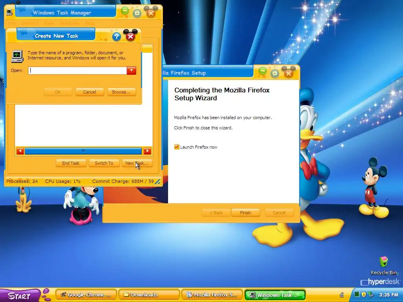
Task: Click the help question mark in Create New Task
Action: click(116, 37)
